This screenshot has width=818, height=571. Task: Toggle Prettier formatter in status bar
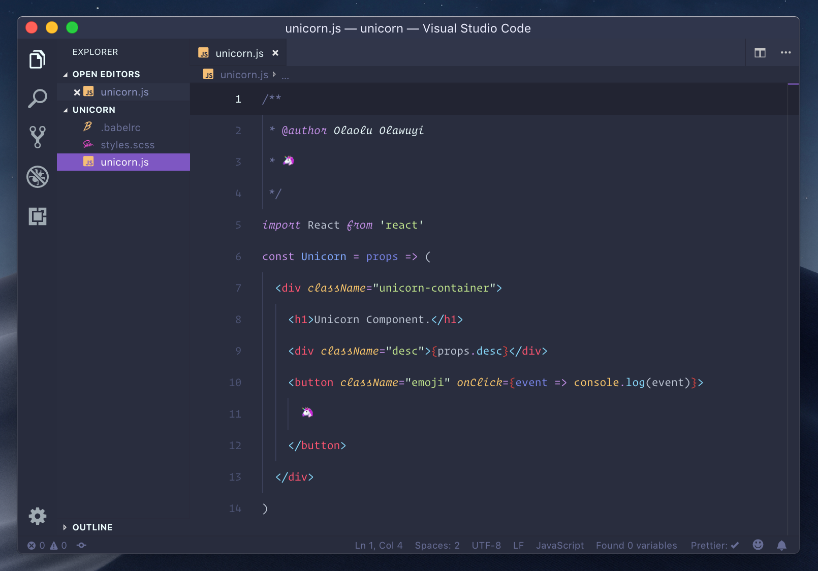pyautogui.click(x=713, y=545)
